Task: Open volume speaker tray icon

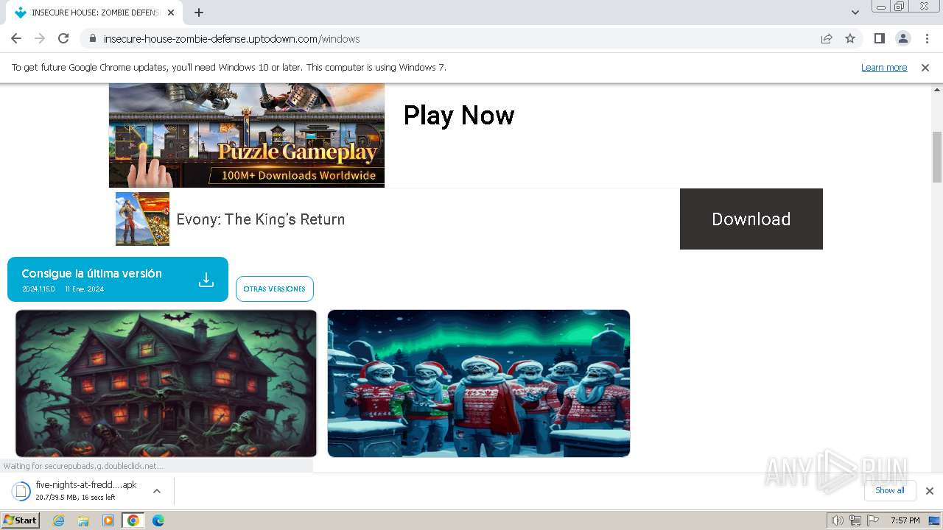Action: (x=837, y=520)
